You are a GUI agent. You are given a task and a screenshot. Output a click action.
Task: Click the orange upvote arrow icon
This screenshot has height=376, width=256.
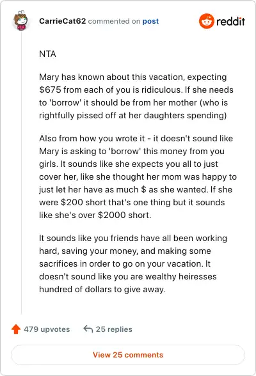(16, 329)
